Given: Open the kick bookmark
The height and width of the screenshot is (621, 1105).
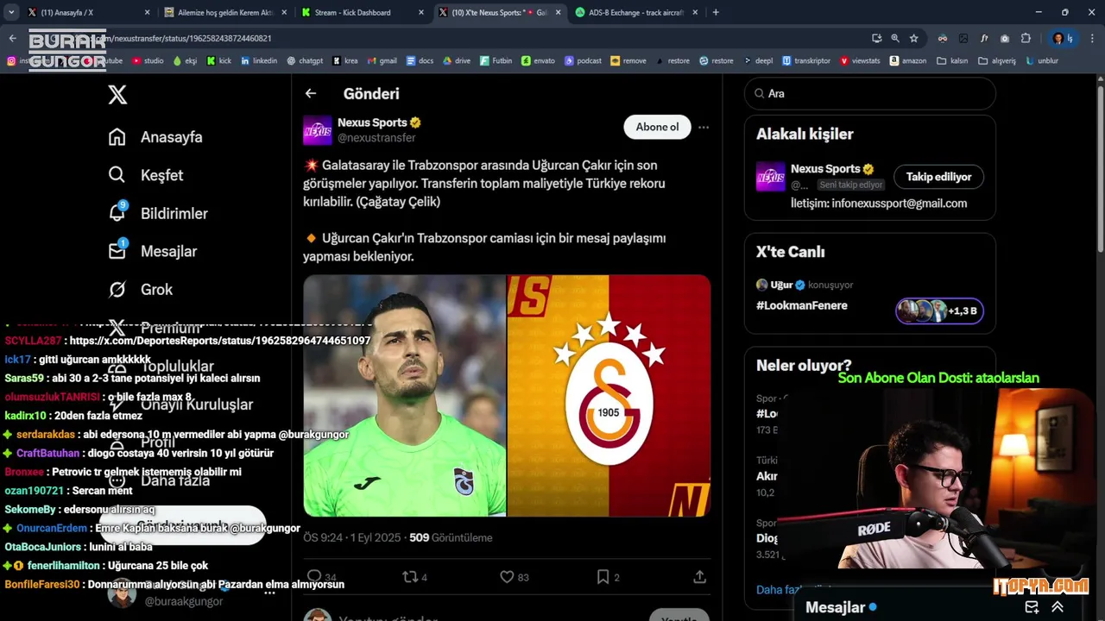Looking at the screenshot, I should pyautogui.click(x=219, y=61).
